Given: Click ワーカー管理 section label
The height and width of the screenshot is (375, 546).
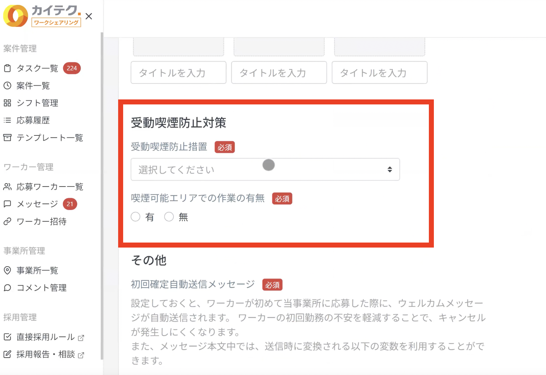Looking at the screenshot, I should coord(28,167).
